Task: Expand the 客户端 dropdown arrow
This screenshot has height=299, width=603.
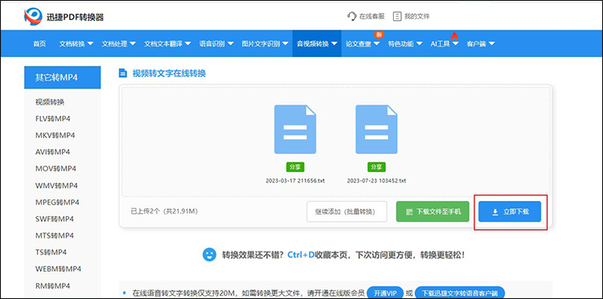Action: pos(491,44)
